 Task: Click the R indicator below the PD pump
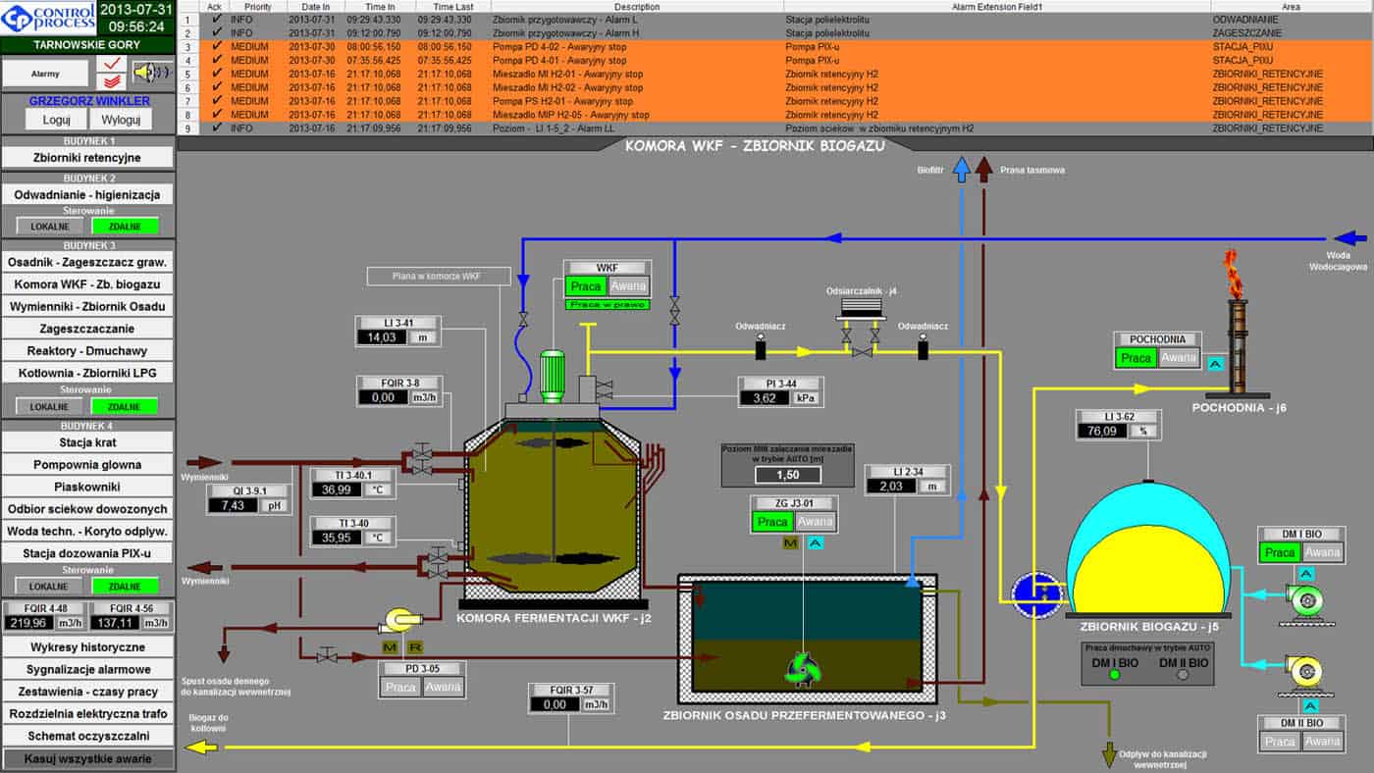414,647
